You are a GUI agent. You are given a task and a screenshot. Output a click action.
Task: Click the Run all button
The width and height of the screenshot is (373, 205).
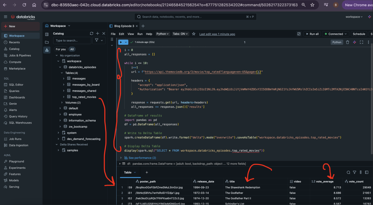pyautogui.click(x=312, y=34)
